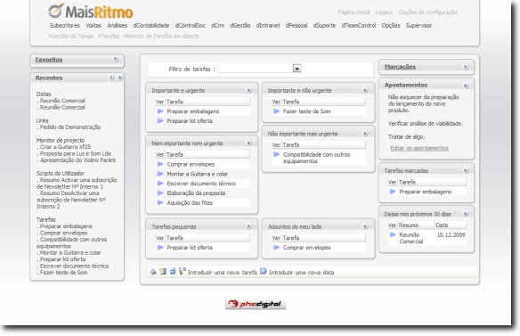Viewport: 520px width, 336px height.
Task: Open the Filtro de tarefas dropdown
Action: click(297, 69)
